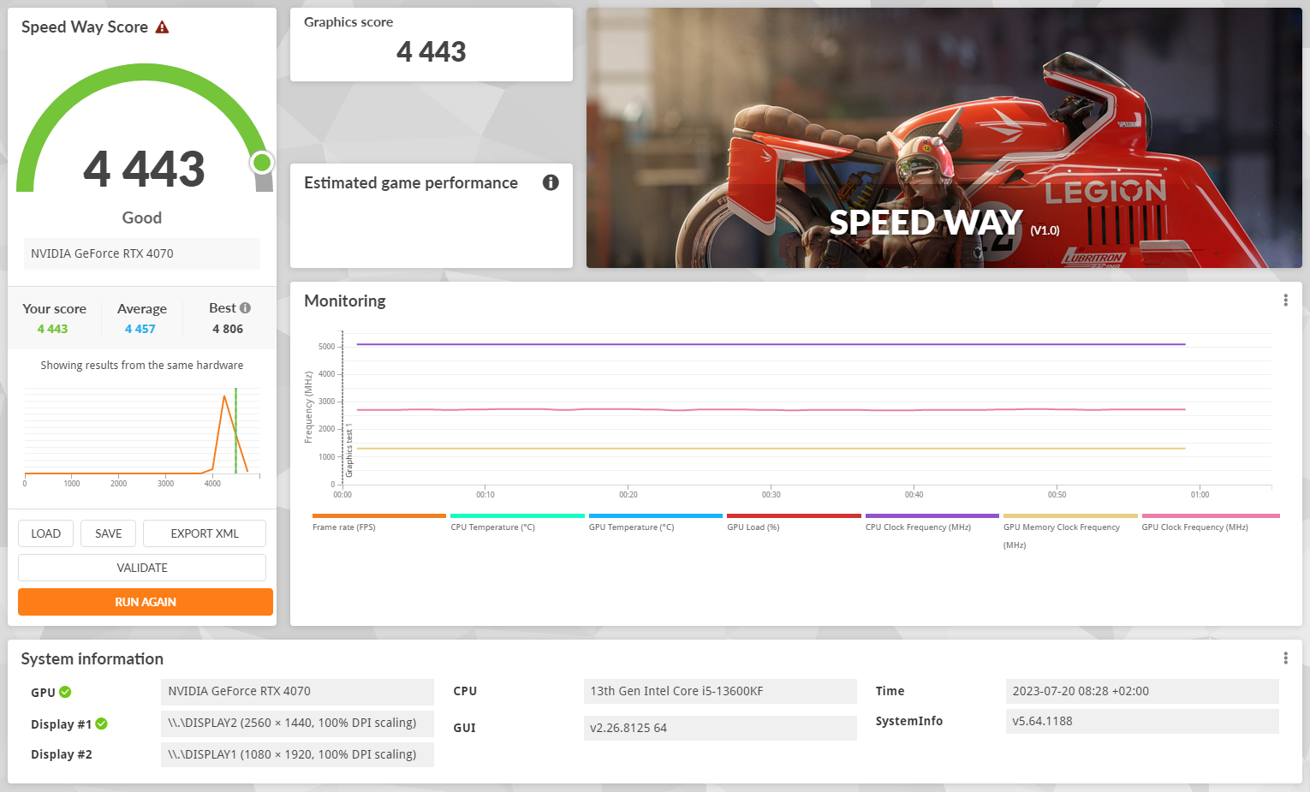Click the Speed Way benchmark banner image
This screenshot has width=1310, height=792.
pyautogui.click(x=944, y=138)
